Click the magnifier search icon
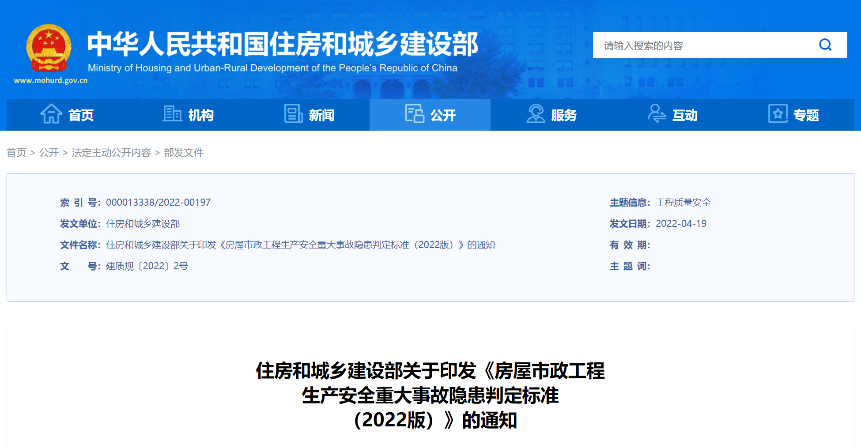The image size is (861, 448). click(x=825, y=45)
